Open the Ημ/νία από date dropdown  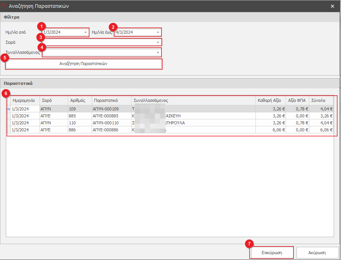[x=86, y=33]
